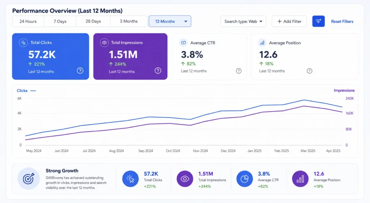Click the blue cursor circle icon in summary
This screenshot has height=203, width=370.
pyautogui.click(x=130, y=179)
